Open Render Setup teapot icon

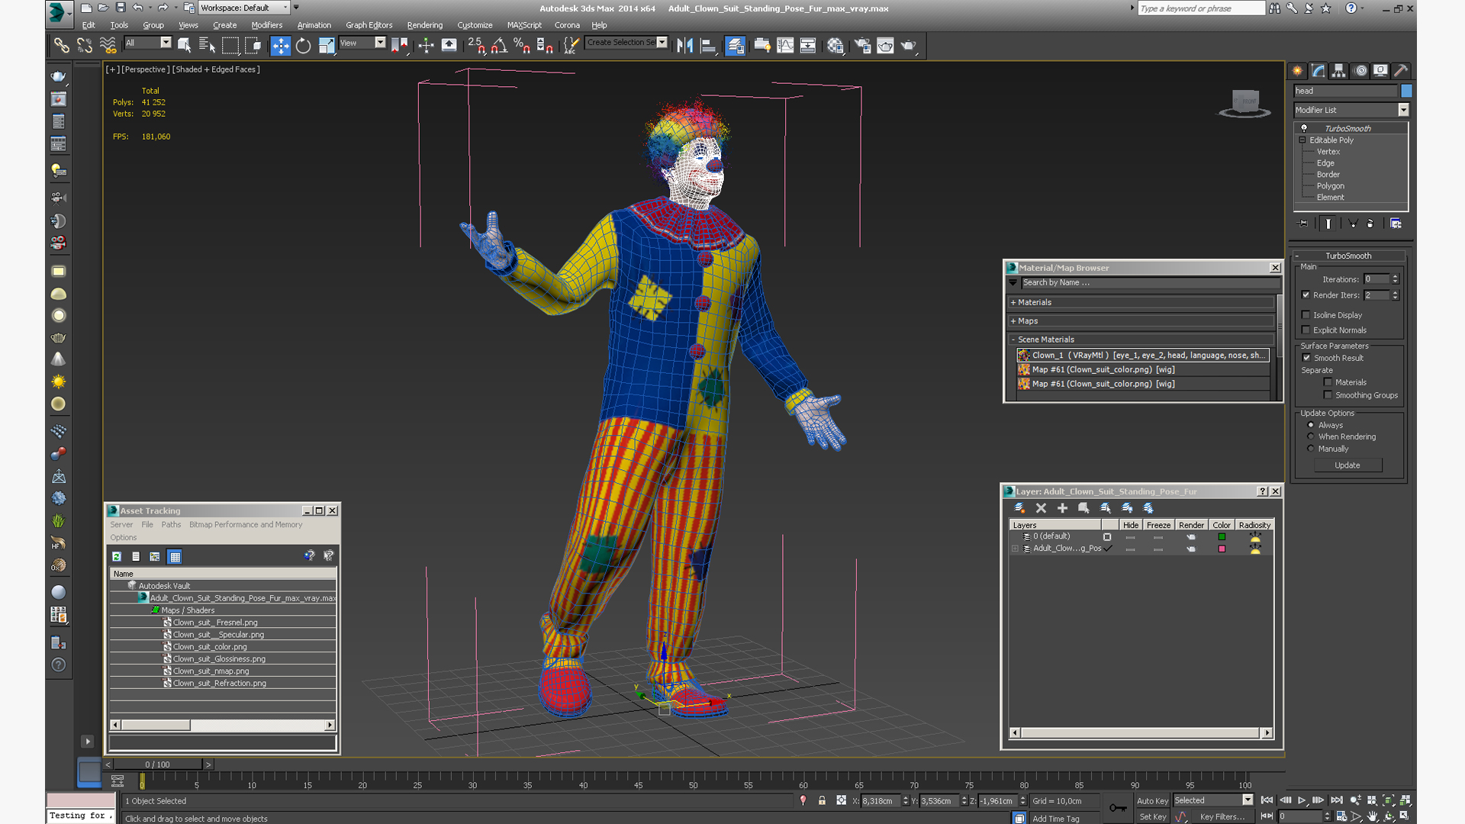point(862,46)
